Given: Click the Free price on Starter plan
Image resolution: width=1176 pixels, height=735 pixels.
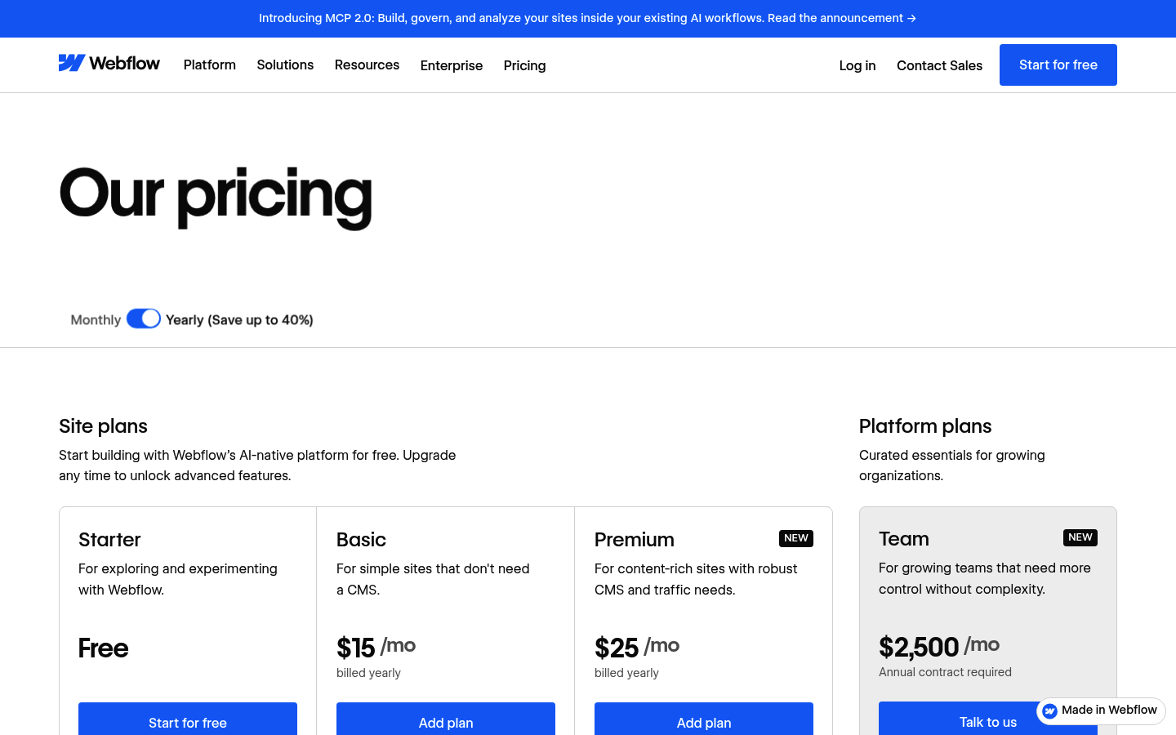Looking at the screenshot, I should click(103, 648).
